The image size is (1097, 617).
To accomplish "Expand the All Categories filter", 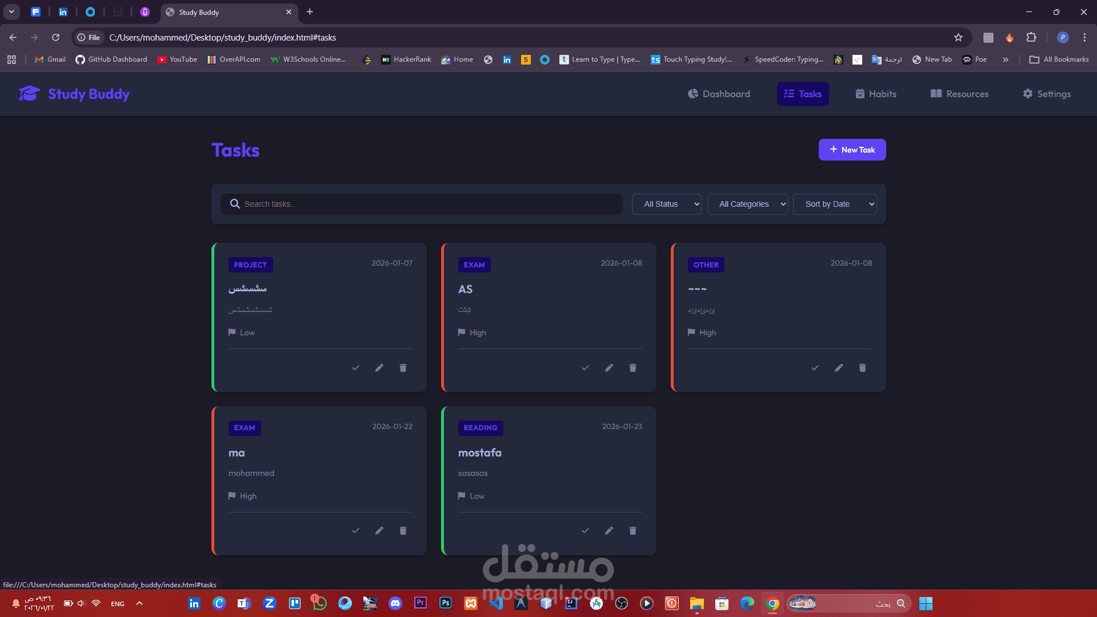I will click(x=747, y=204).
